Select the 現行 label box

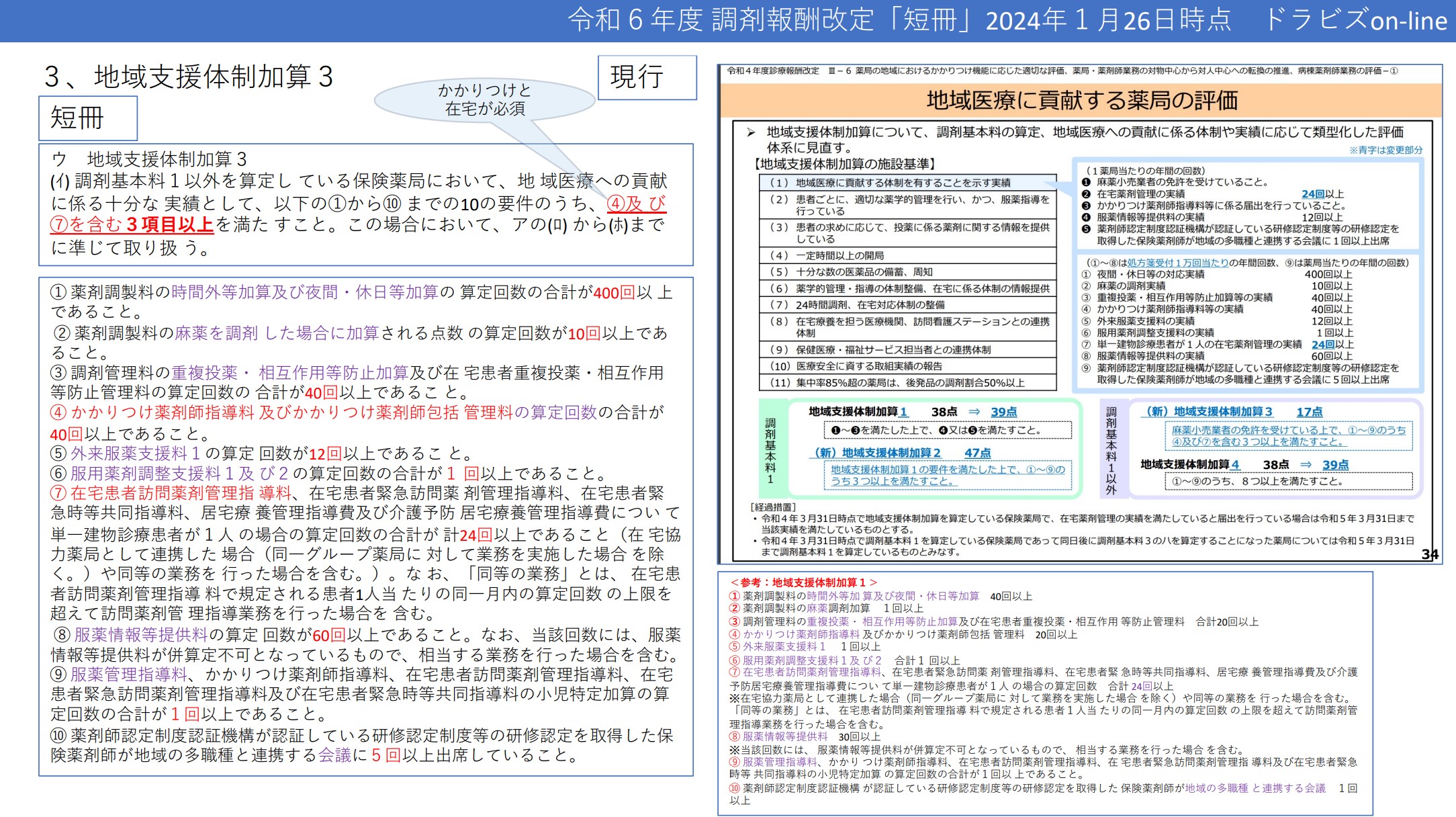647,77
